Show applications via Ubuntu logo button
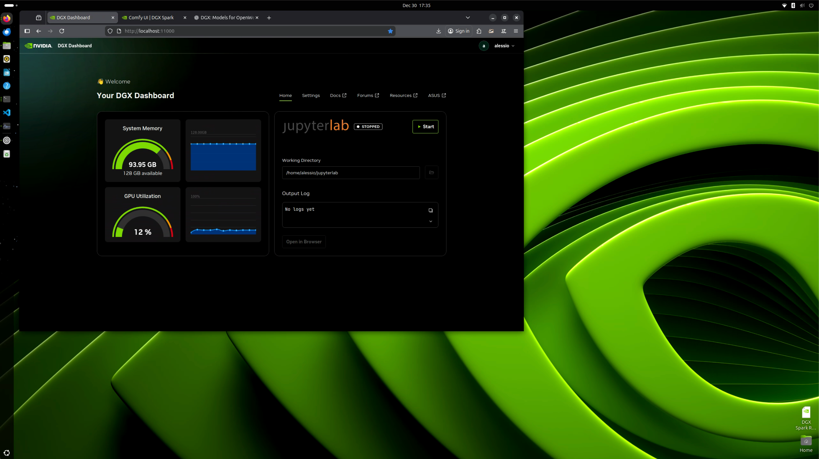This screenshot has height=459, width=819. pyautogui.click(x=7, y=453)
